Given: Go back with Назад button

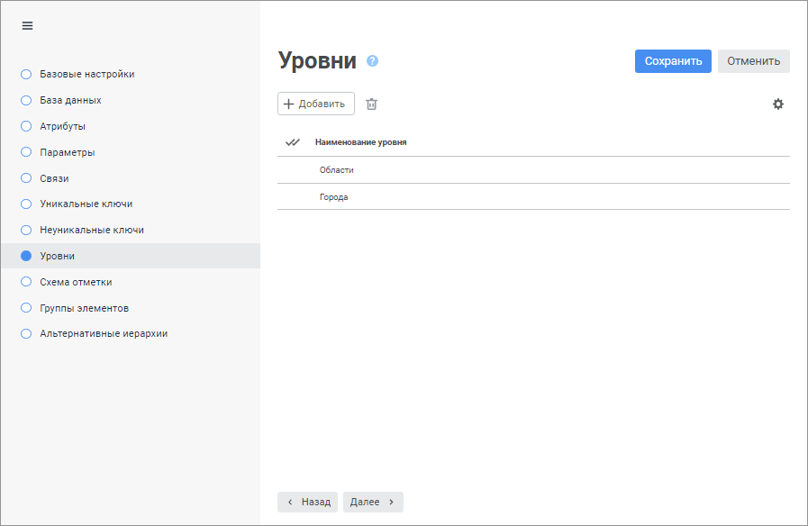Looking at the screenshot, I should pos(307,502).
